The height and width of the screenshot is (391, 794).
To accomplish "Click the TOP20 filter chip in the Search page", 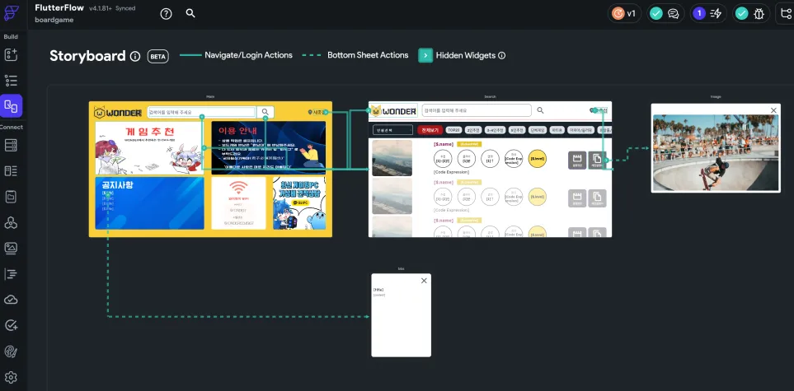I will pos(453,130).
